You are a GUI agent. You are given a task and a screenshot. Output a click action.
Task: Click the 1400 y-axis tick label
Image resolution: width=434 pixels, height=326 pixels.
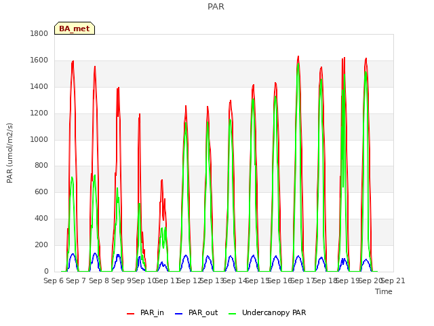pos(39,87)
